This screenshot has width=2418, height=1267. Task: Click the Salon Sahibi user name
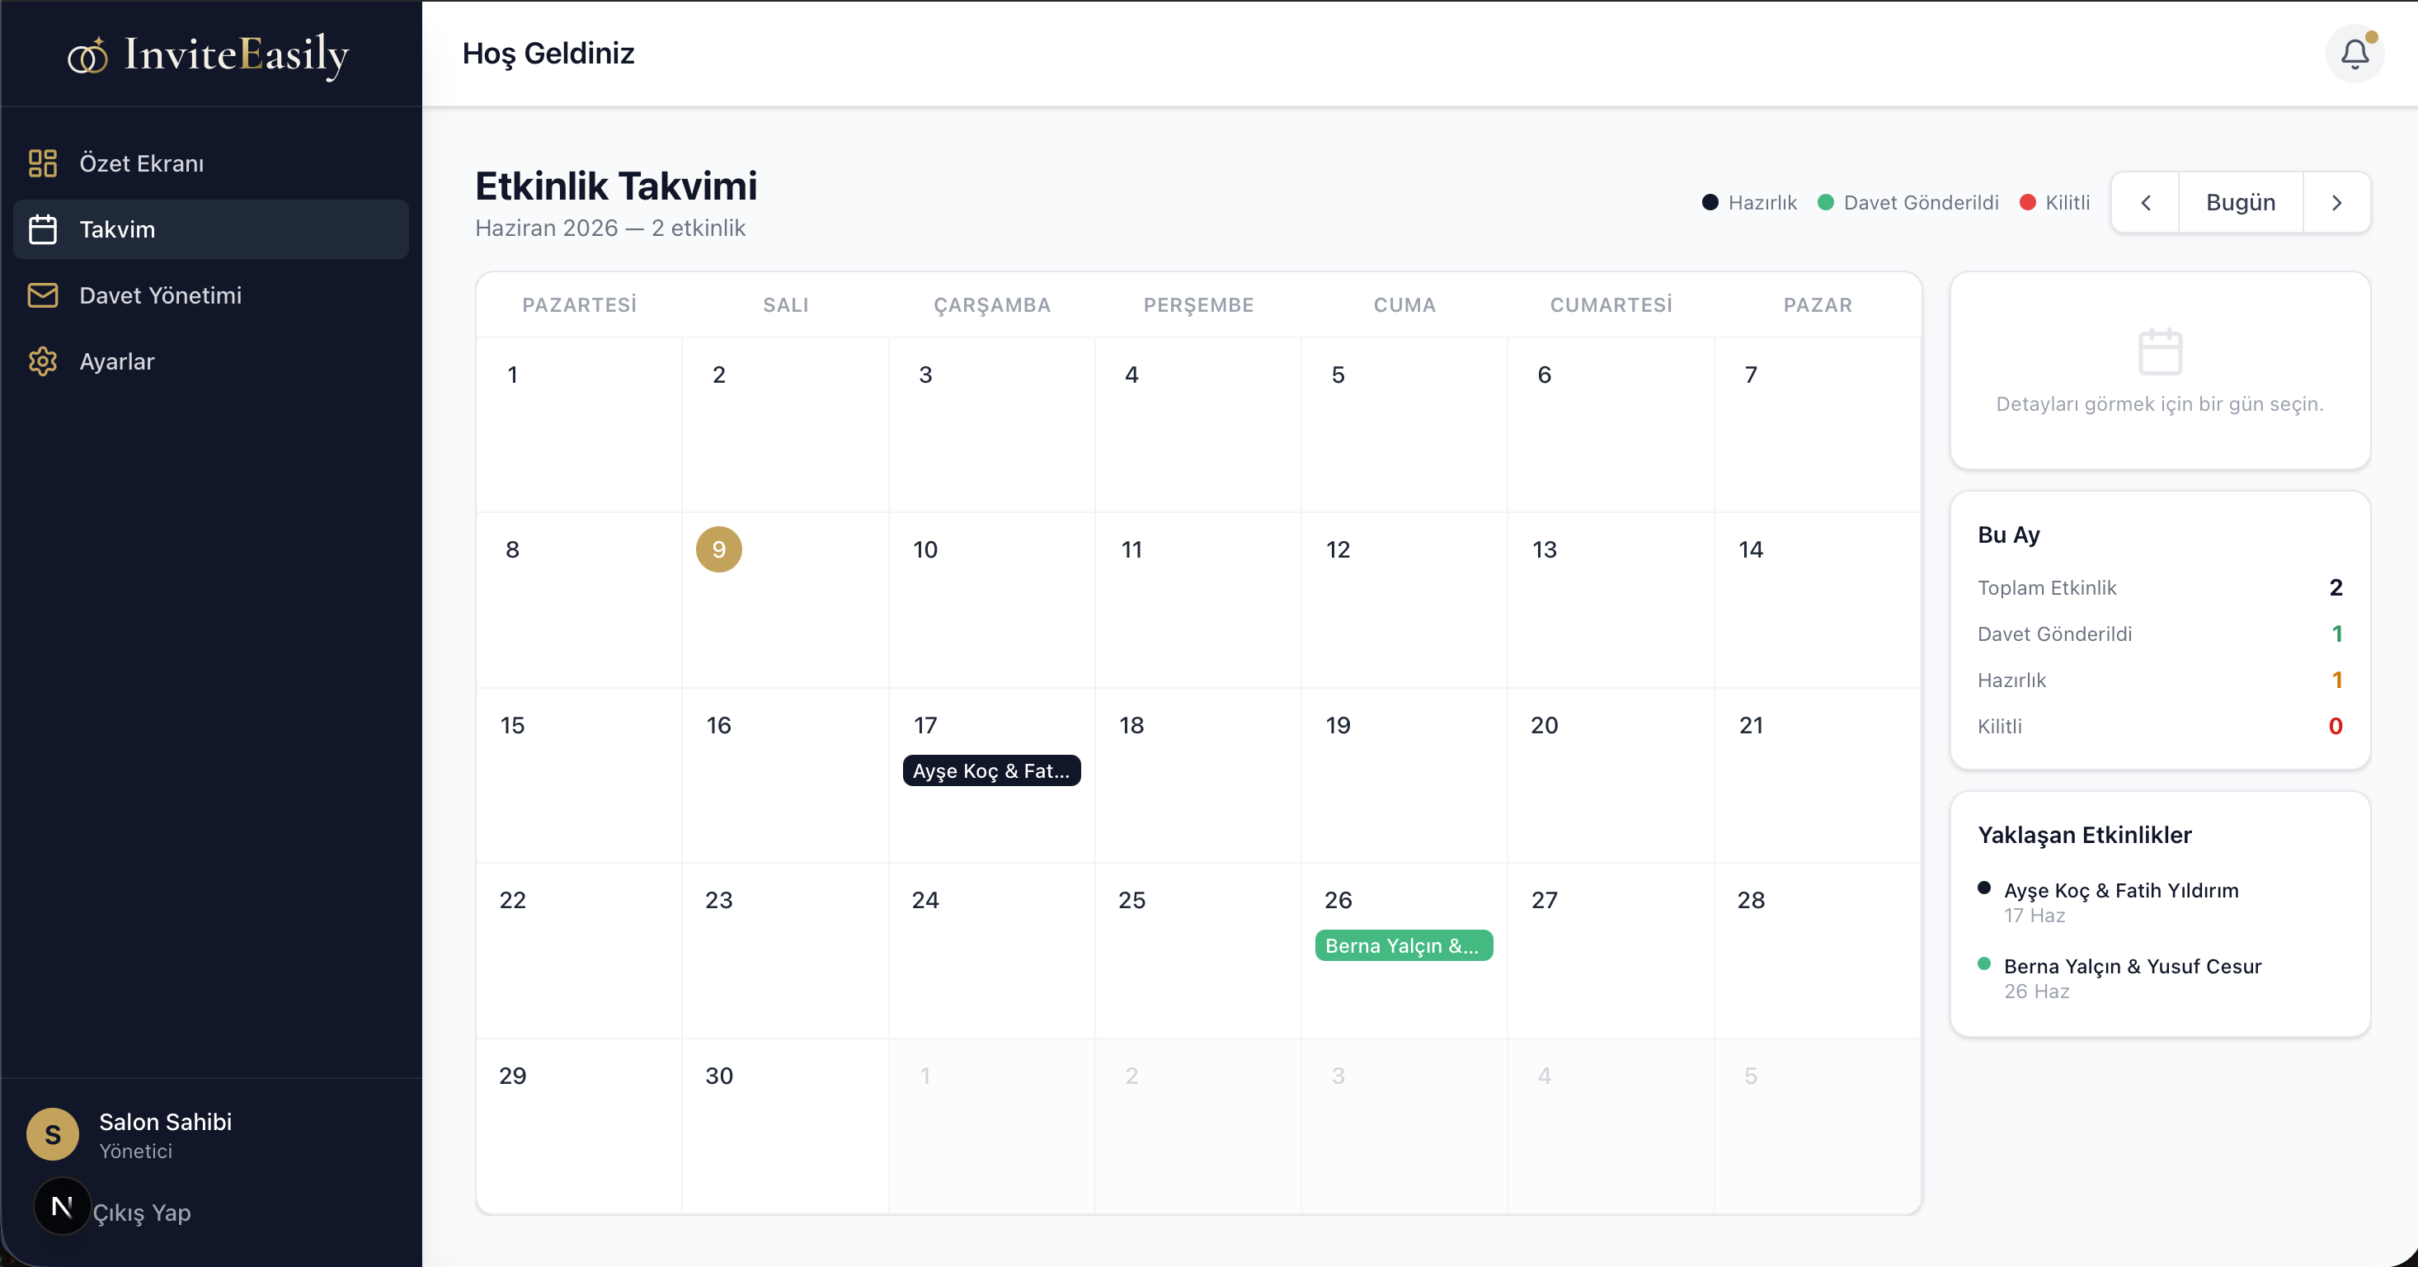pos(165,1122)
